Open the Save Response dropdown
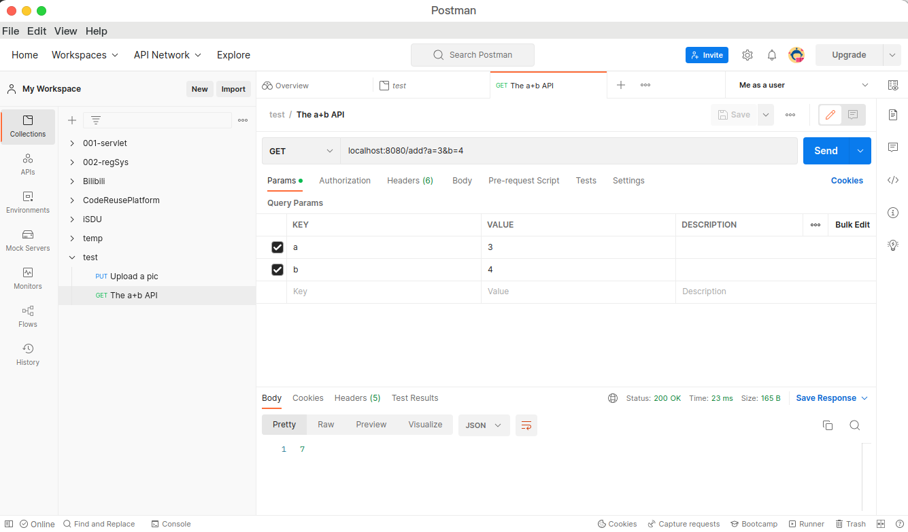This screenshot has height=532, width=908. (832, 398)
